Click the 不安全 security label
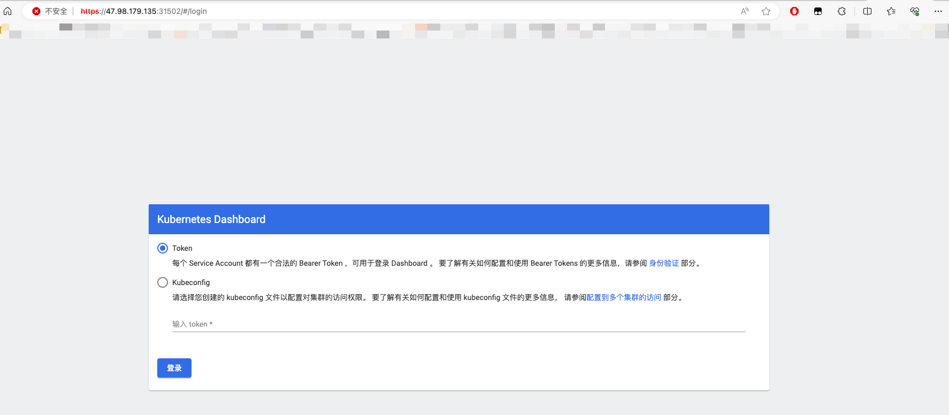949x415 pixels. [56, 11]
